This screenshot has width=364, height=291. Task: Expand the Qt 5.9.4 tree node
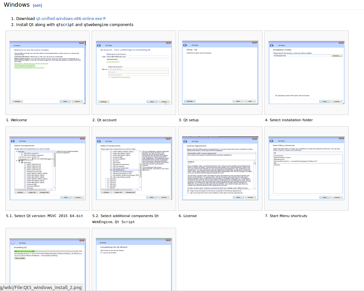click(105, 179)
